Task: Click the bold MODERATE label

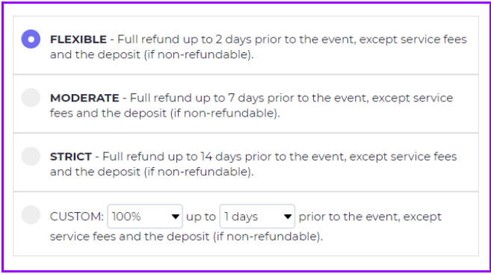Action: pyautogui.click(x=84, y=98)
